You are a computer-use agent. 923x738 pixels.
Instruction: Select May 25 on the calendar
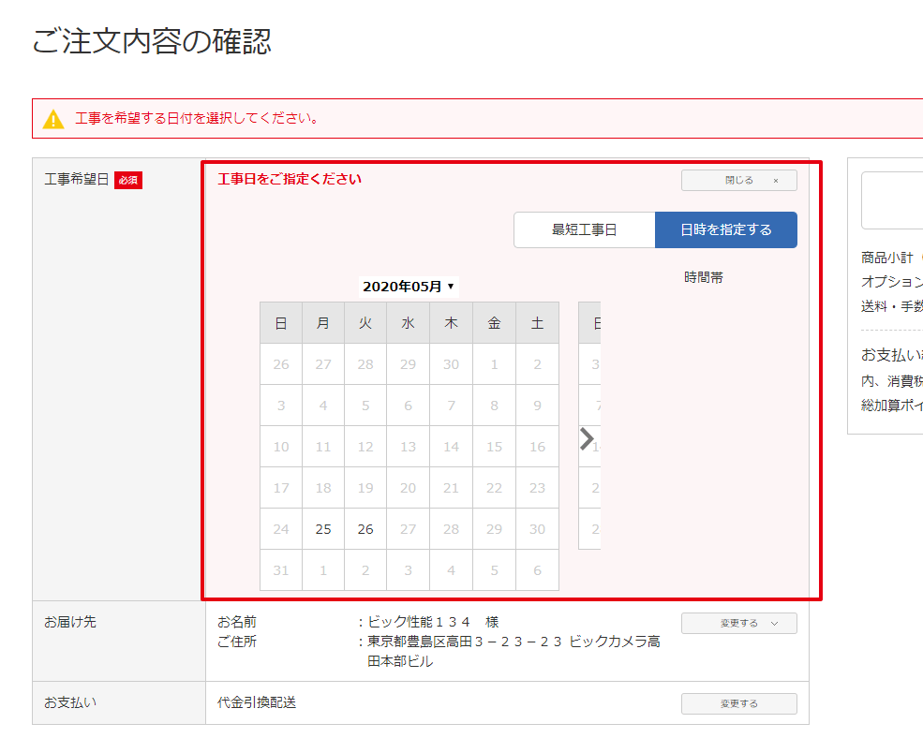(x=323, y=528)
